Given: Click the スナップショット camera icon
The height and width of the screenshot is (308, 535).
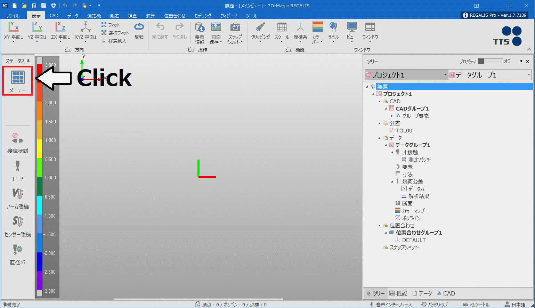Looking at the screenshot, I should pos(235,33).
